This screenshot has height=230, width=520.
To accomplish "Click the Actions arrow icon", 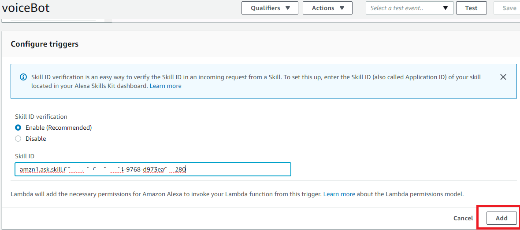I will 342,8.
